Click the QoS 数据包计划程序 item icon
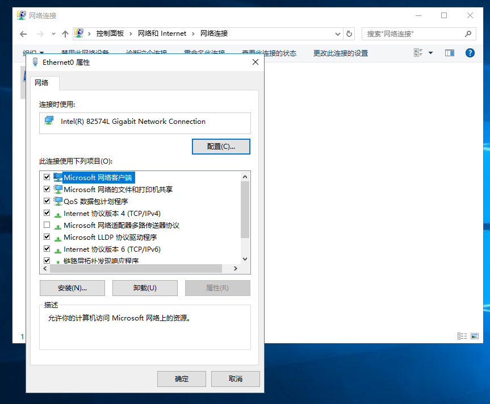Image resolution: width=490 pixels, height=404 pixels. (x=58, y=201)
